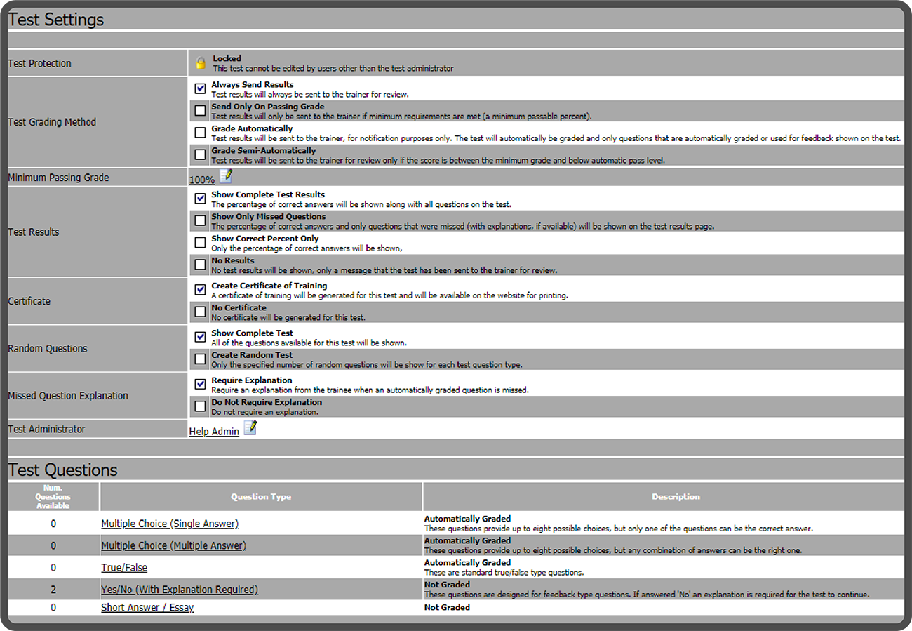
Task: Uncheck the Always Send Results checkbox
Action: pos(201,88)
